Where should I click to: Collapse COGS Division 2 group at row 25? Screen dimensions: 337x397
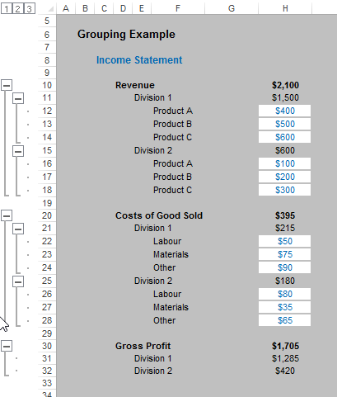point(18,281)
